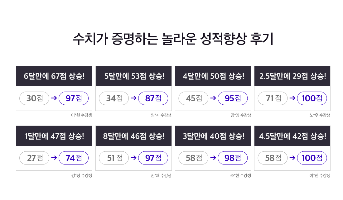Click the 권*채 수강생 name label
The height and width of the screenshot is (200, 343).
[161, 175]
